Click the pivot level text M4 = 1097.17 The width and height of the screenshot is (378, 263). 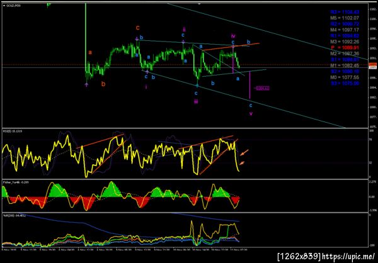345,30
